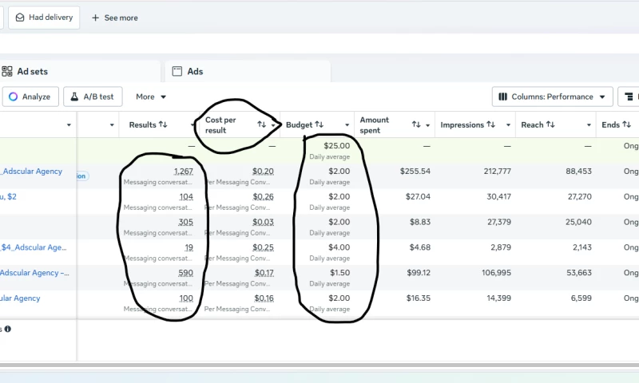Click the 100 results value

(x=186, y=298)
